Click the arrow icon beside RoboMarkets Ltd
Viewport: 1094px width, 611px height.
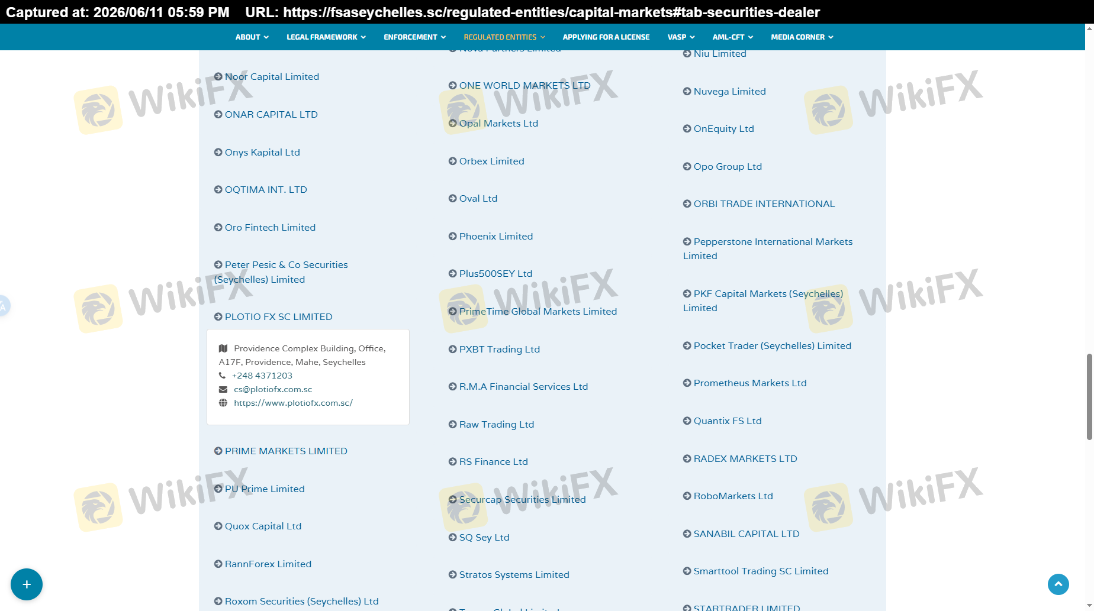coord(687,496)
